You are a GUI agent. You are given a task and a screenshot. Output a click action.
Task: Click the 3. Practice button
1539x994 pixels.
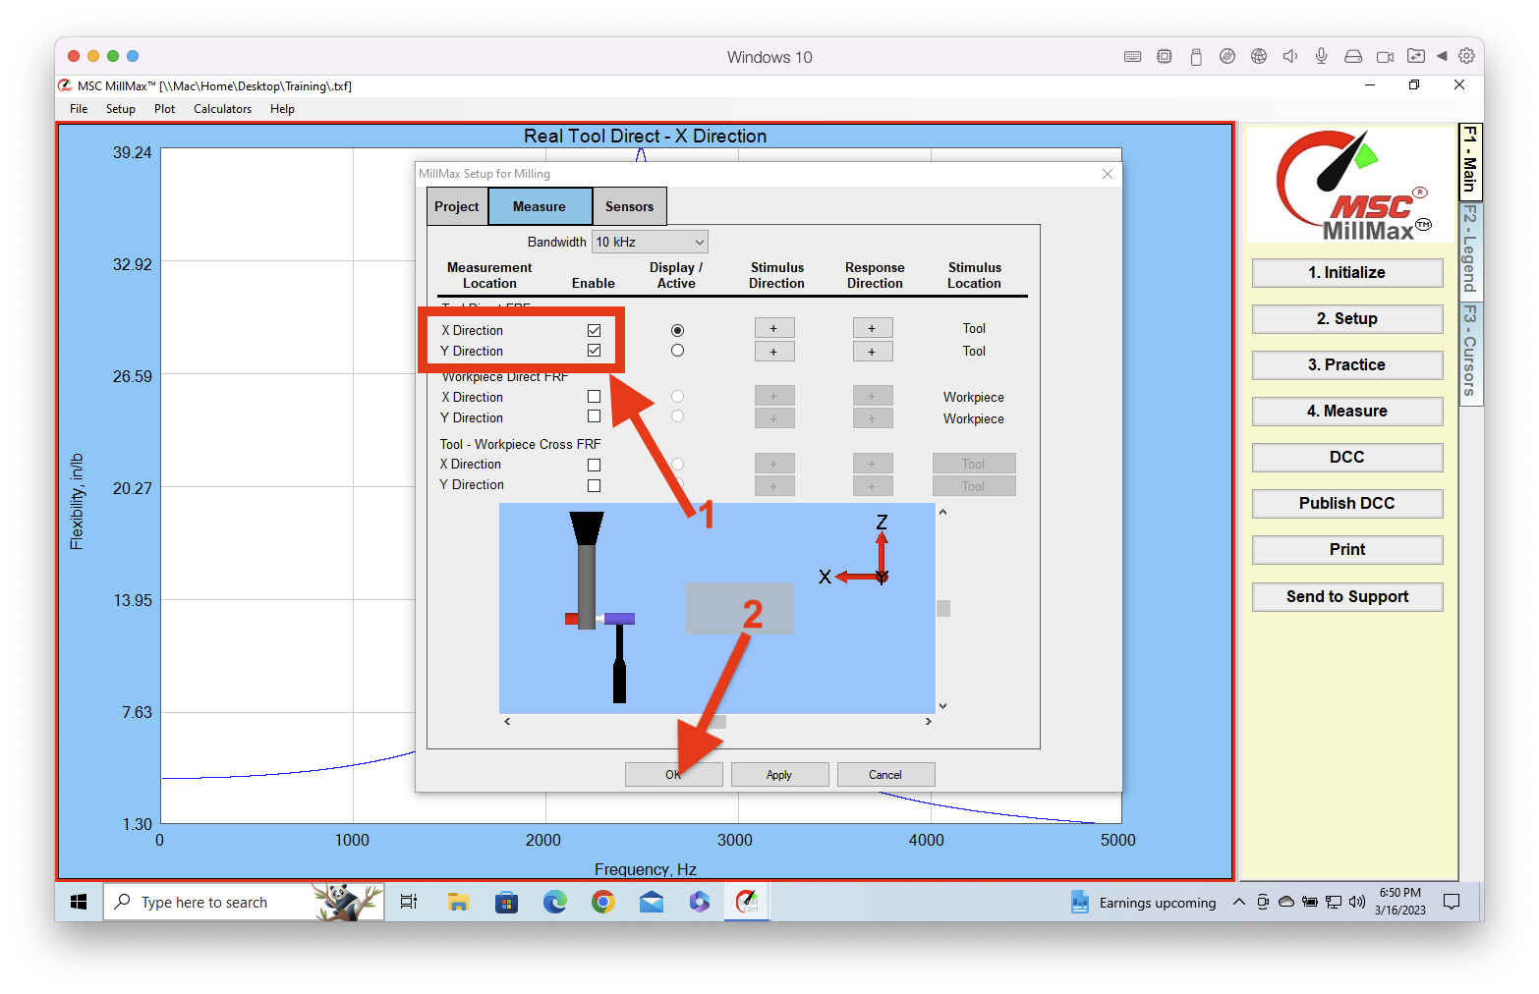1346,365
